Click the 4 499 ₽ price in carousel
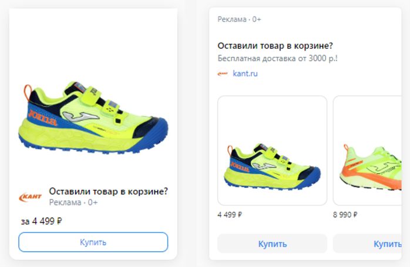 tap(230, 215)
